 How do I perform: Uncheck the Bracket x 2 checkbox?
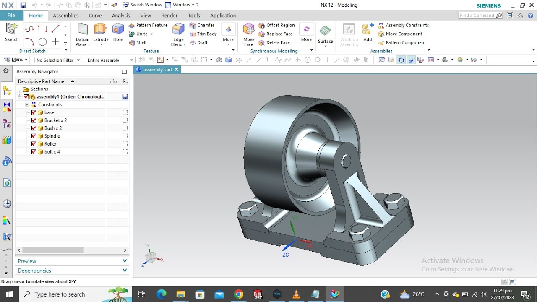[34, 120]
